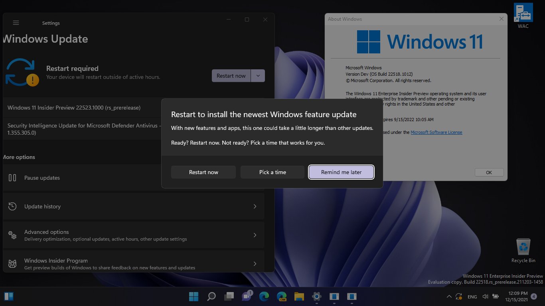
Task: Click the Advanced options label
Action: (47, 232)
